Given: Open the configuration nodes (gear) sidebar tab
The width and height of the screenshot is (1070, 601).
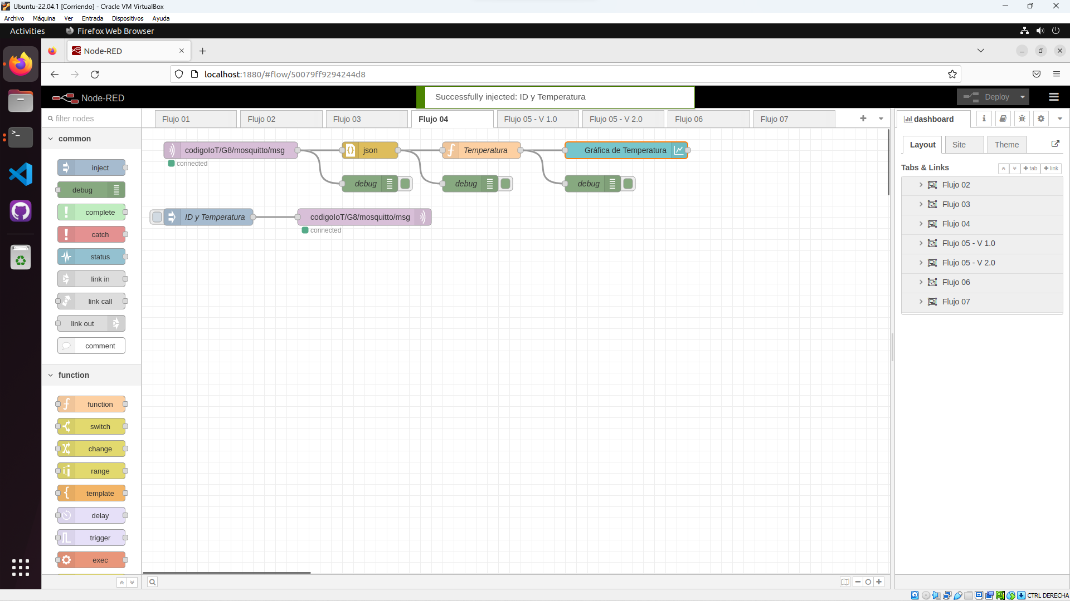Looking at the screenshot, I should (x=1040, y=119).
